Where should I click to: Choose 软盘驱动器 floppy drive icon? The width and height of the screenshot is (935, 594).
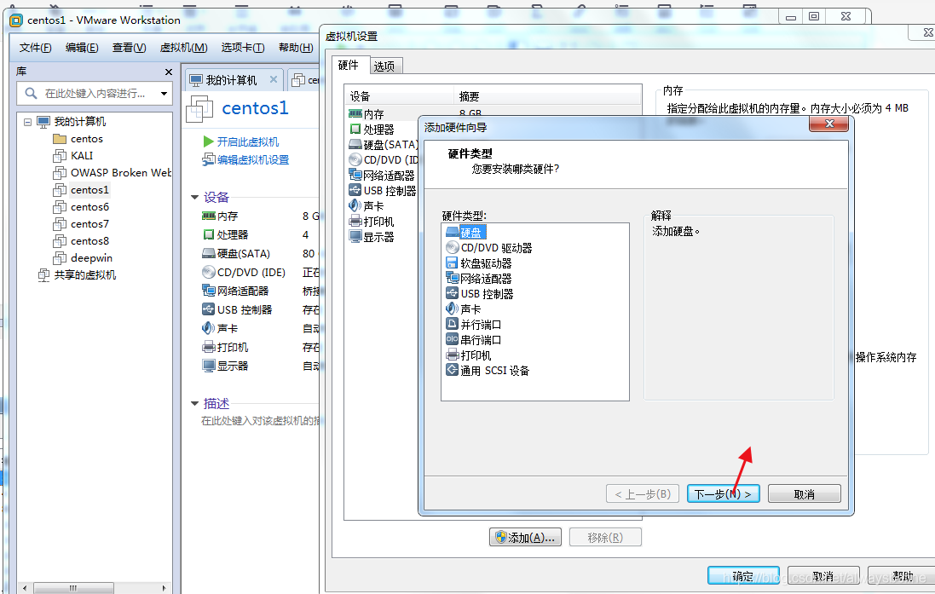[x=452, y=263]
